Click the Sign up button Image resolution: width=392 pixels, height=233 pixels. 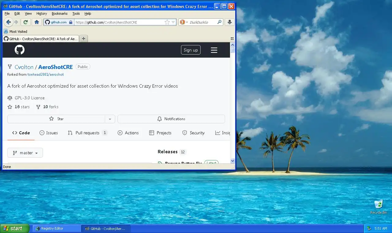click(191, 50)
